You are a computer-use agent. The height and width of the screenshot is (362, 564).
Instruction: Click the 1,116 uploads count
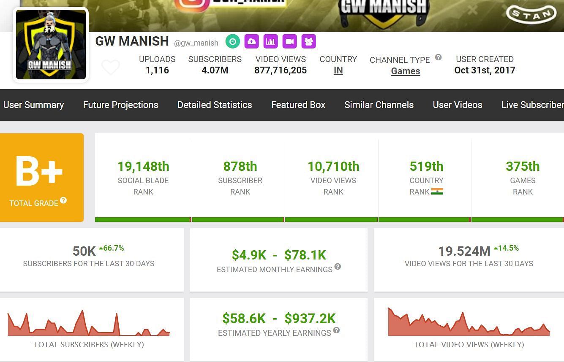[157, 70]
